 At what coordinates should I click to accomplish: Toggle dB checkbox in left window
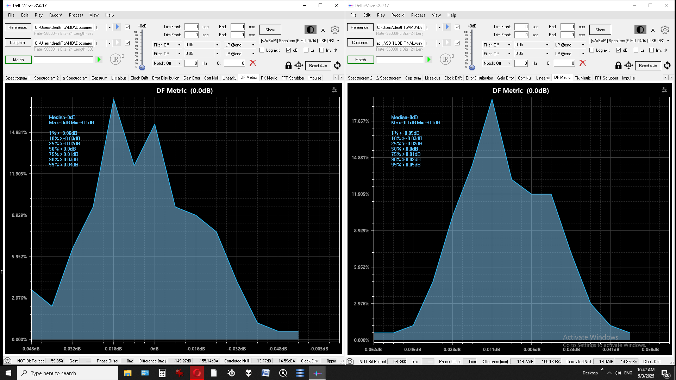tap(289, 50)
